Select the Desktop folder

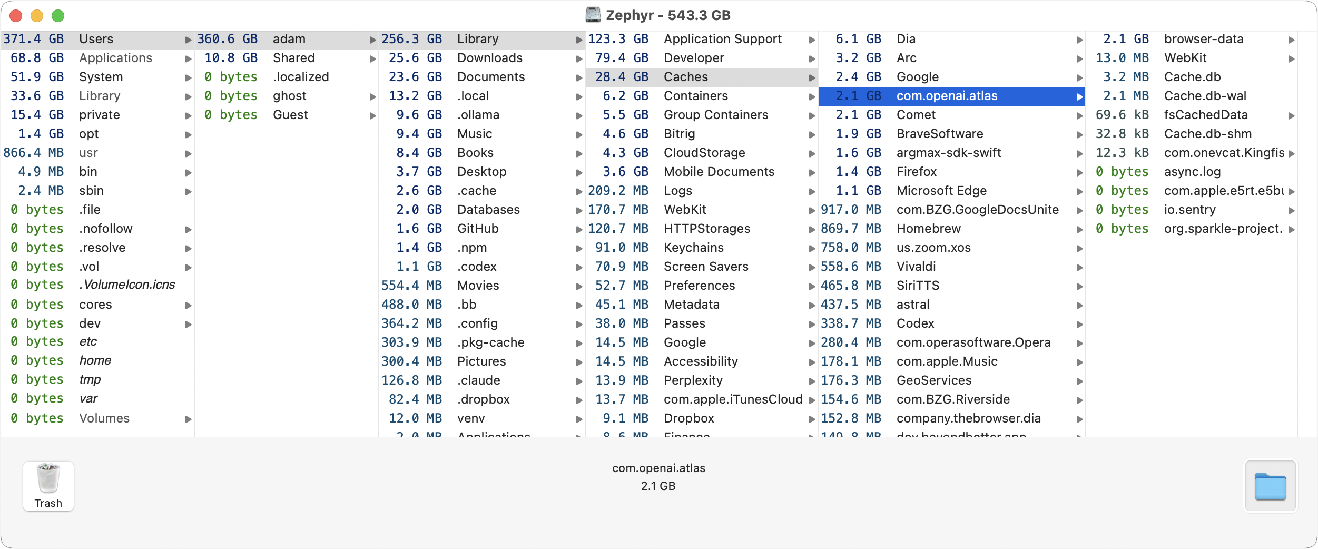482,172
